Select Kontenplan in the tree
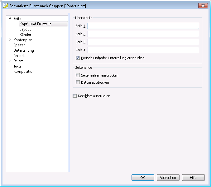Image resolution: width=211 pixels, height=187 pixels. (23, 40)
